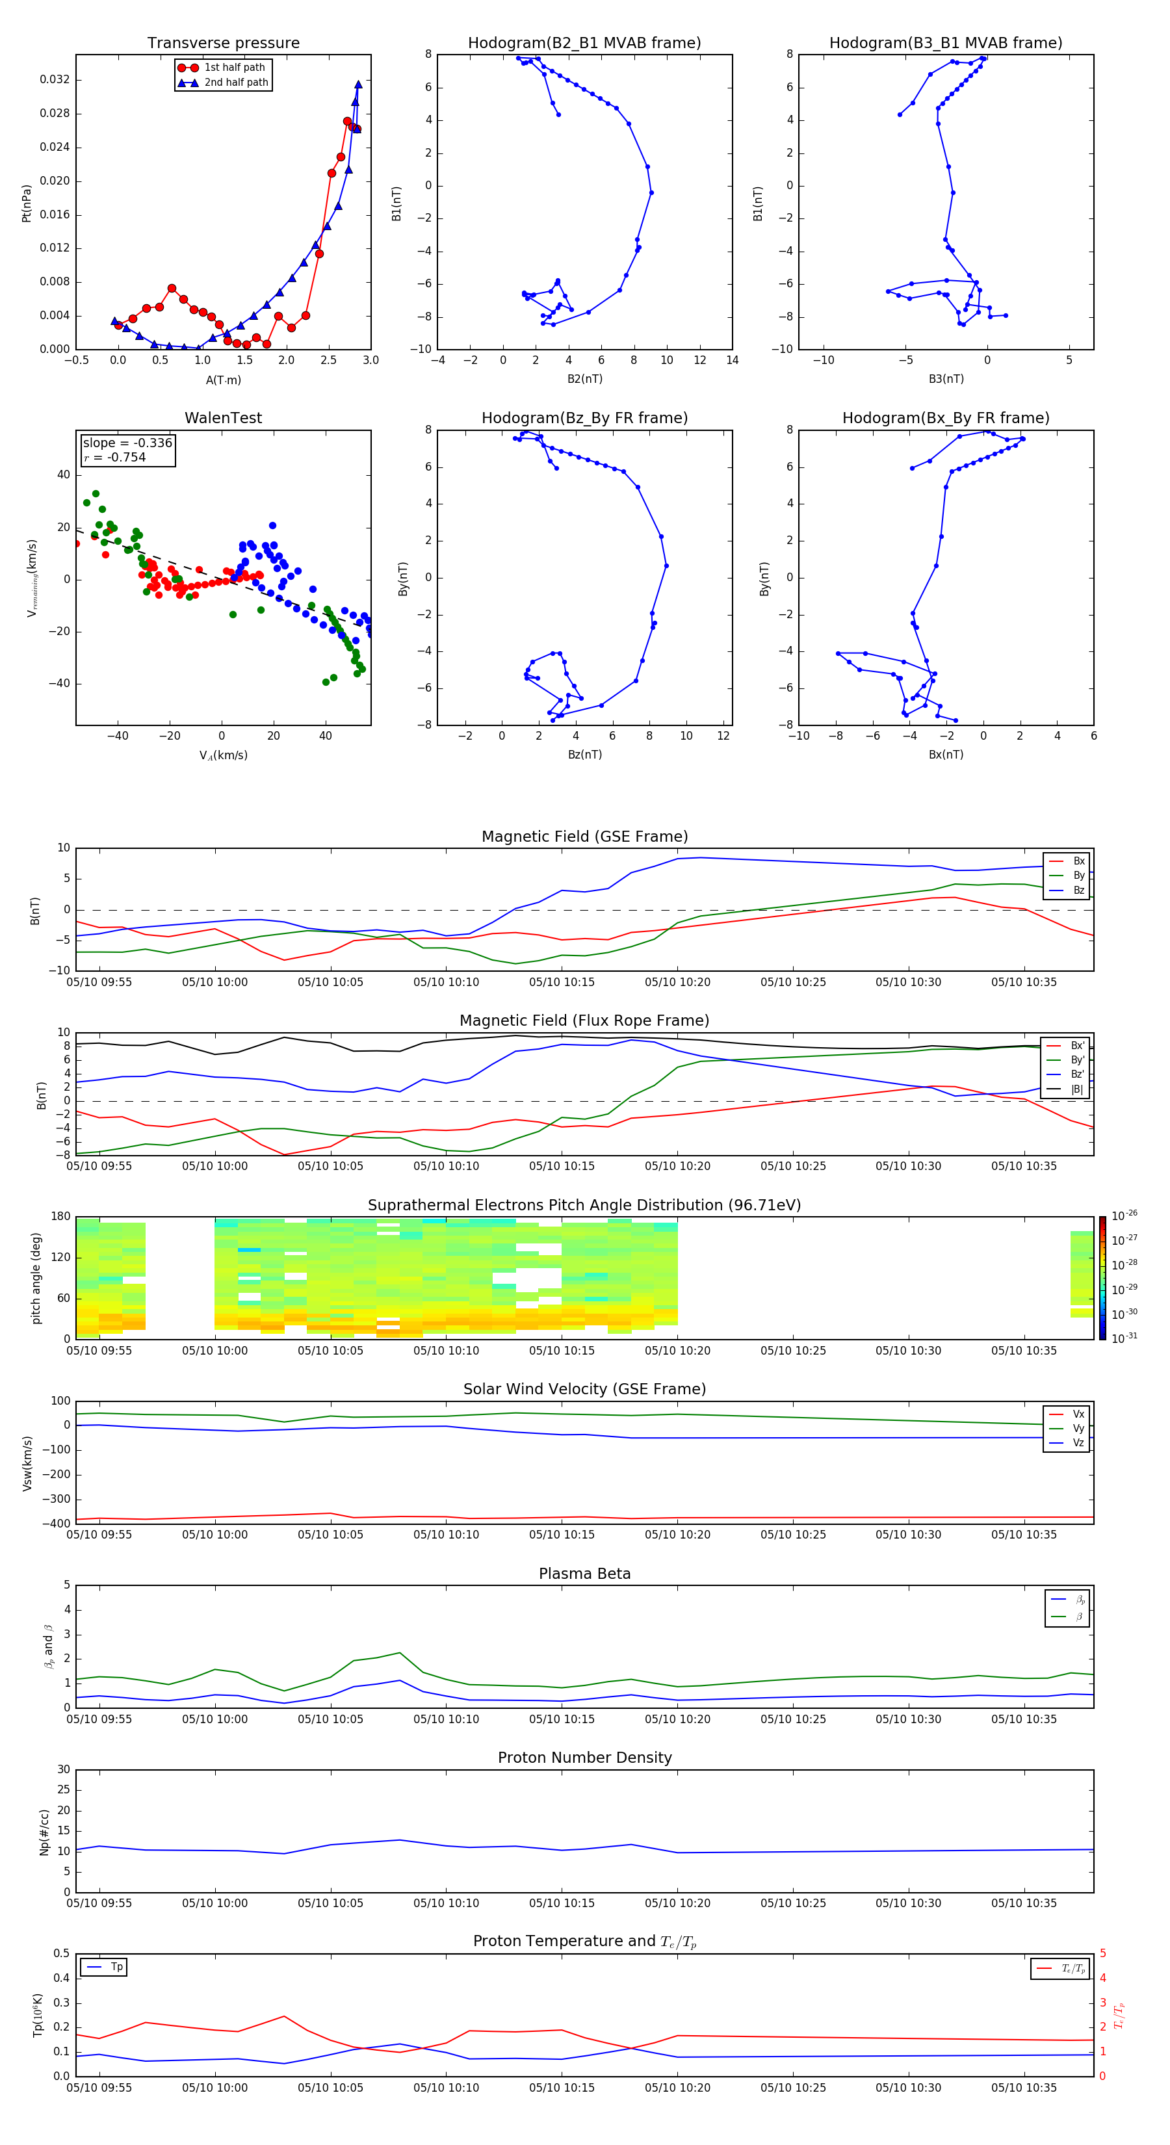Click 'Hodogram(B3_B1 MVAB frame)' title
1170x2145 pixels.
click(x=946, y=44)
